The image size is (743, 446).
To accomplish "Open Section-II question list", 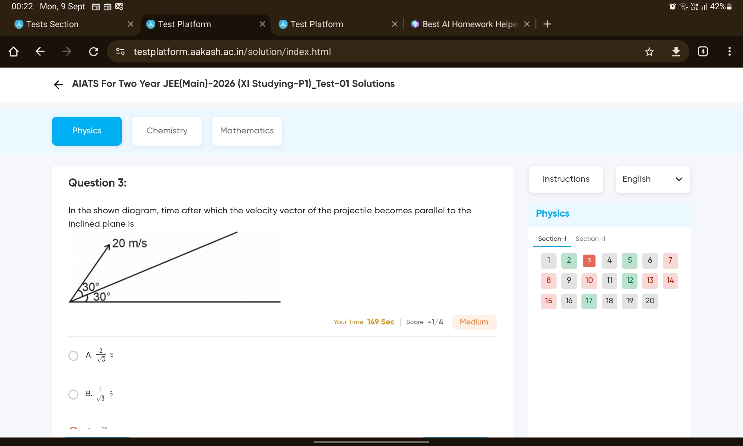I will point(590,239).
